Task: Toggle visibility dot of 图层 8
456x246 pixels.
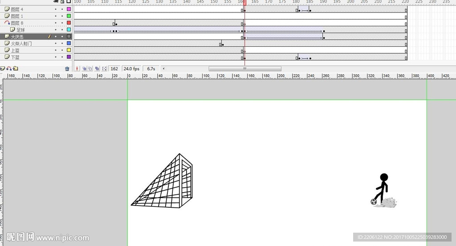Action: point(56,23)
